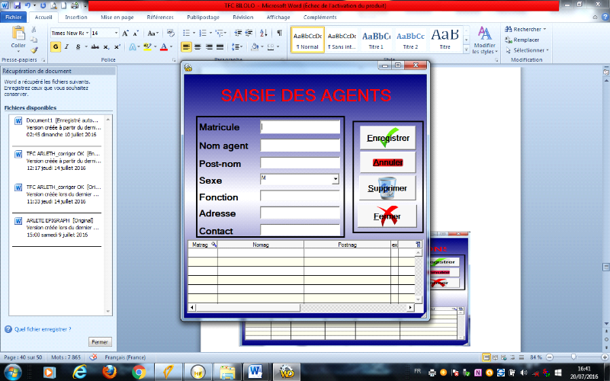Image resolution: width=610 pixels, height=381 pixels.
Task: Switch to the Affichage tab
Action: [x=278, y=17]
